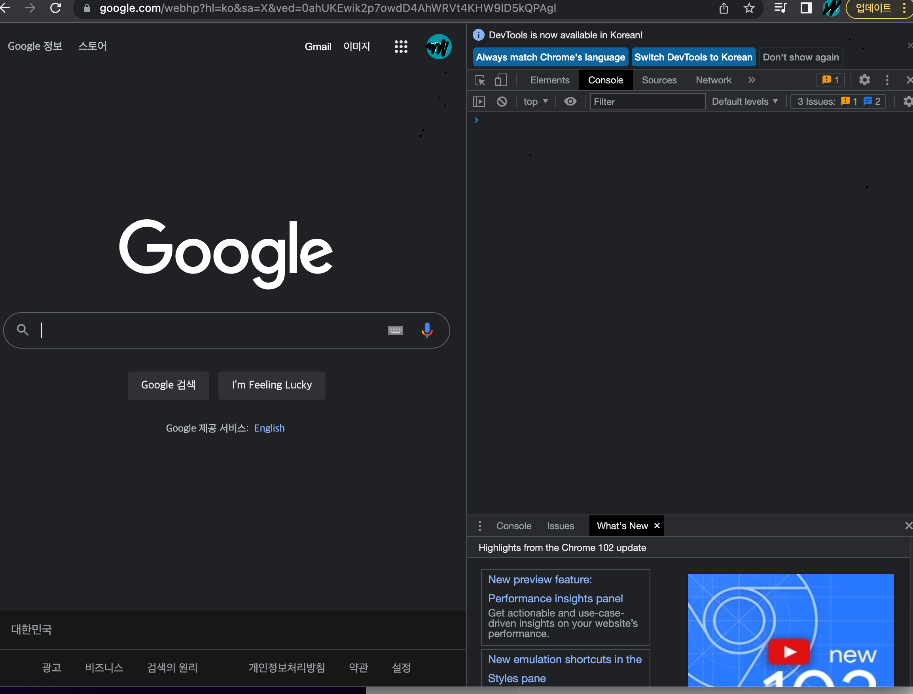The height and width of the screenshot is (694, 913).
Task: Click the voice search microphone icon
Action: coord(427,330)
